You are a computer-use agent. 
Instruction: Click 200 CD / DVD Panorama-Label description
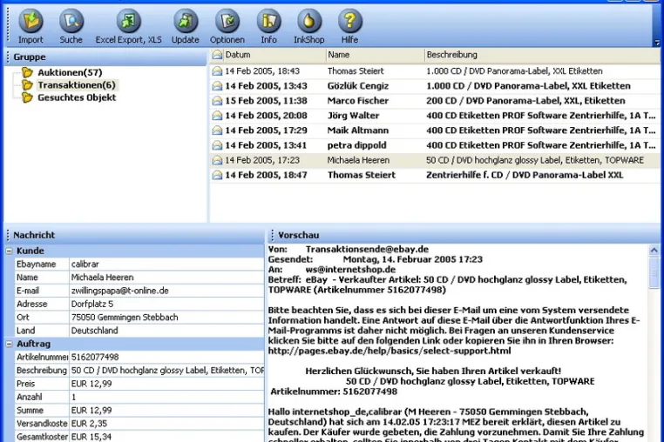525,101
